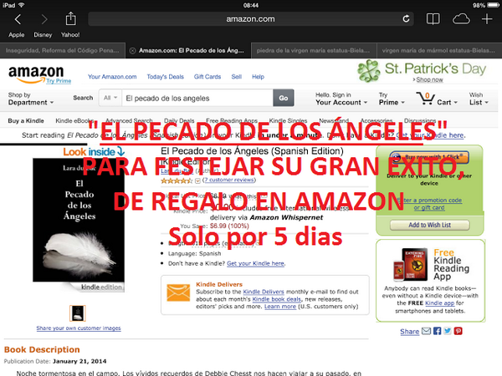This screenshot has width=502, height=376.
Task: Click Share your own customer images
Action: pyautogui.click(x=79, y=328)
